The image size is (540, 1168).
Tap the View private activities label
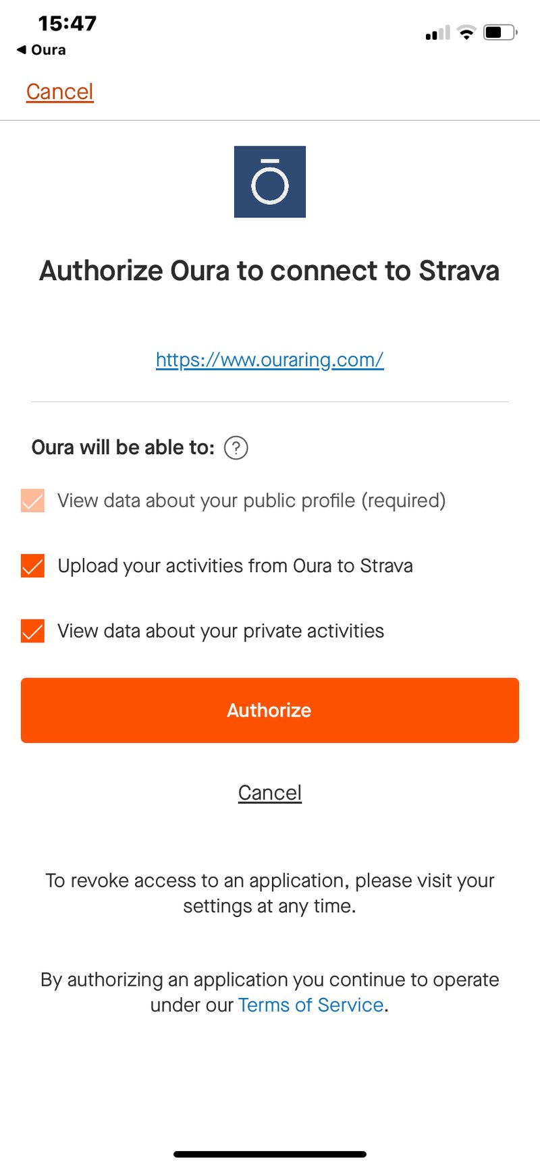pyautogui.click(x=221, y=631)
